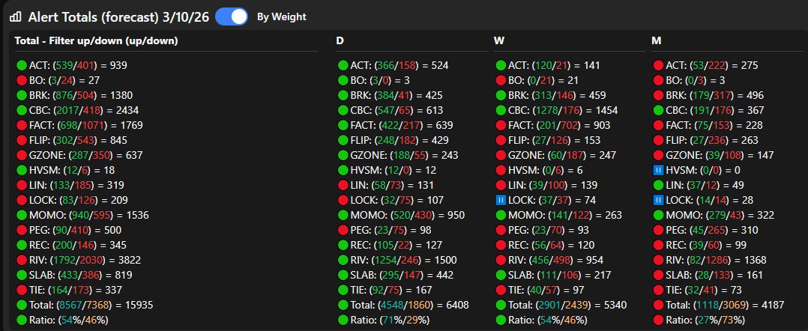
Task: Click red dot next to FACT = 1769
Action: point(22,125)
